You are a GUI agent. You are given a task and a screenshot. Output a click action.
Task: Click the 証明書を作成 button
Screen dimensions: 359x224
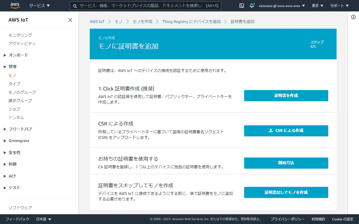pyautogui.click(x=286, y=95)
